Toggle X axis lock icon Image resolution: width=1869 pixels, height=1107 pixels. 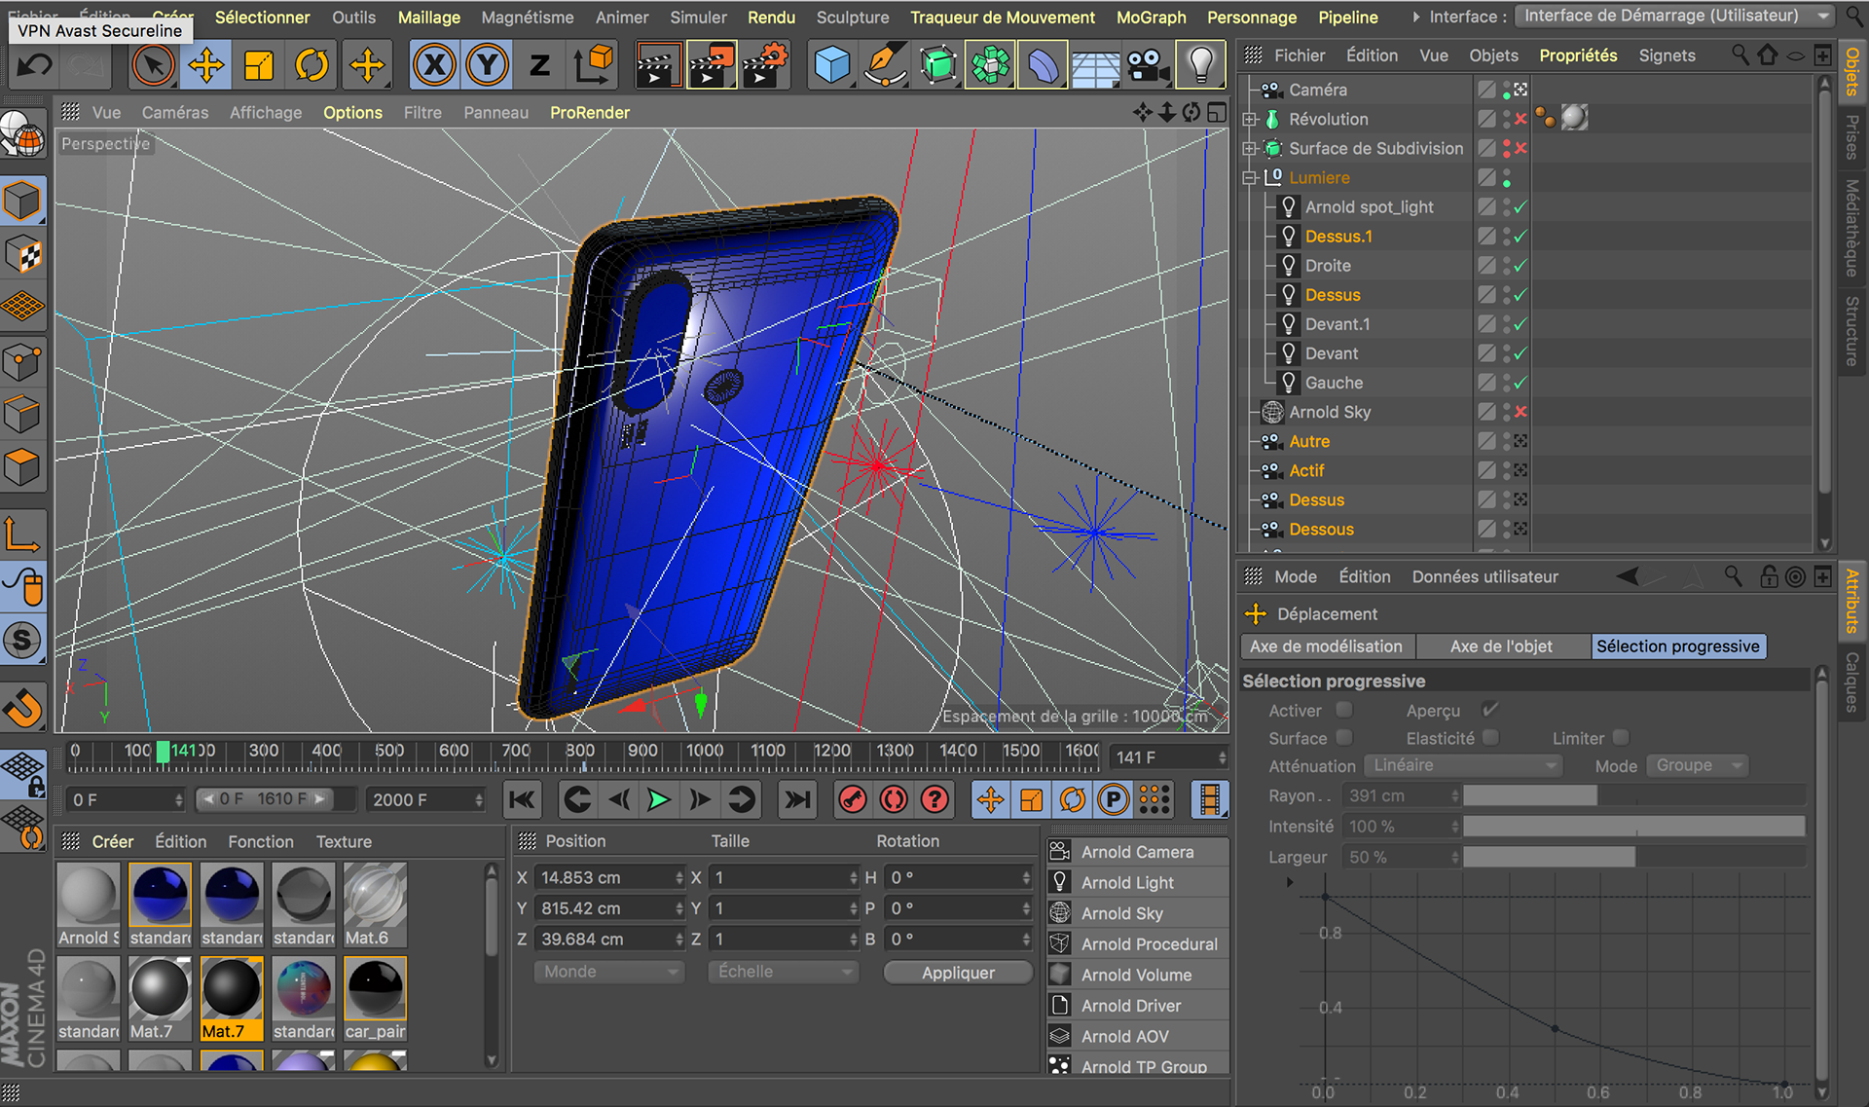[x=434, y=66]
